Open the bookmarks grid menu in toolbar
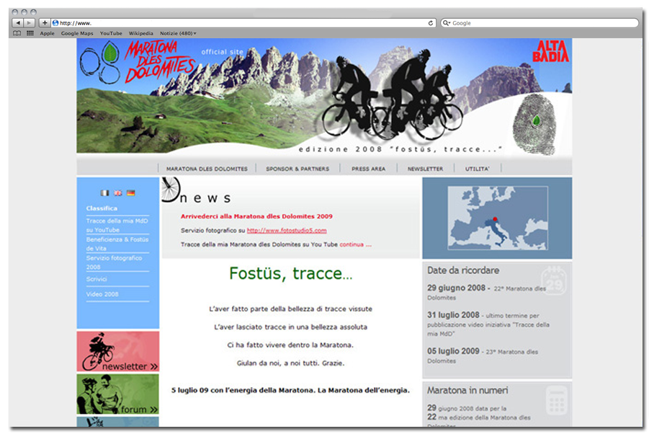 coord(29,32)
